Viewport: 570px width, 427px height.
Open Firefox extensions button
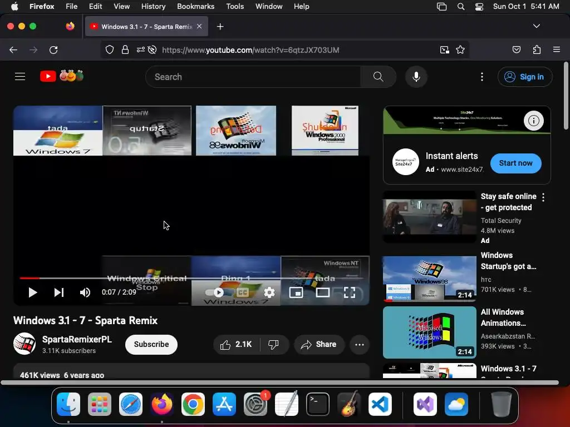[537, 49]
